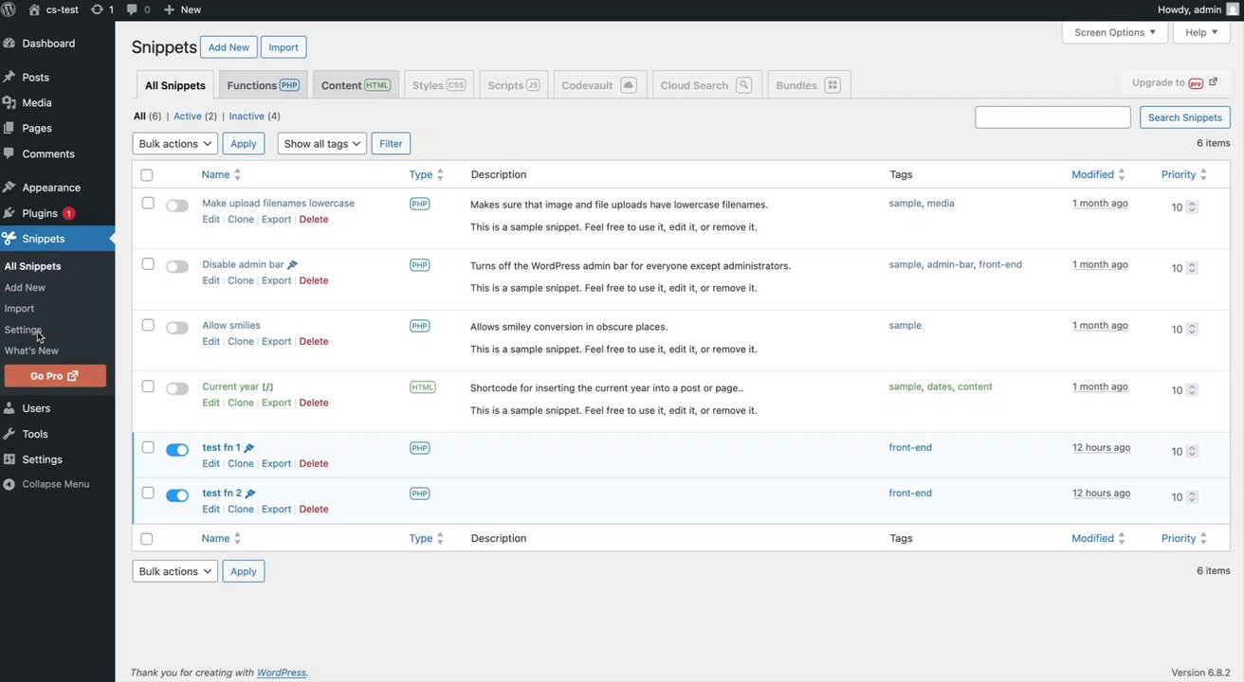1244x682 pixels.
Task: Tick the select-all checkbox in table header
Action: (x=147, y=175)
